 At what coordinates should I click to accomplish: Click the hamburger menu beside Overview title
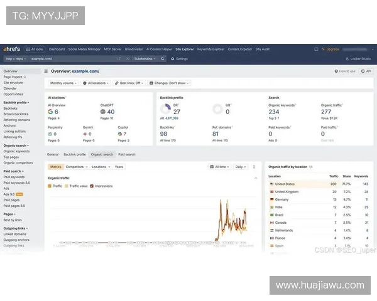46,71
